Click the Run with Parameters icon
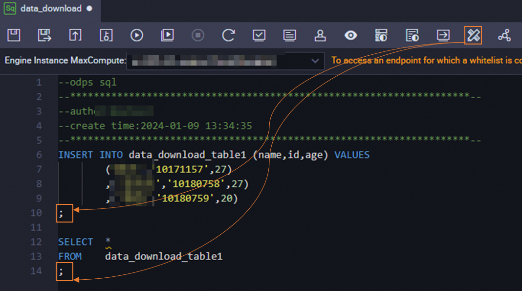 (167, 35)
